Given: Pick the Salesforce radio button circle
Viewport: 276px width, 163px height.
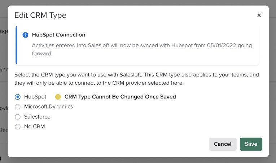Looking at the screenshot, I should [18, 117].
